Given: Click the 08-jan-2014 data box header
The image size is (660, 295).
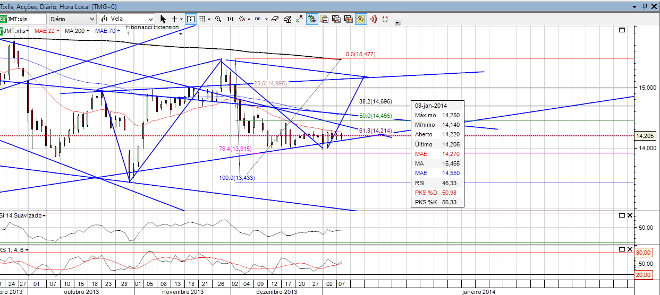Looking at the screenshot, I should pos(437,105).
